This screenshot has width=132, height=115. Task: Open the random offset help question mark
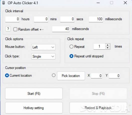[8, 29]
